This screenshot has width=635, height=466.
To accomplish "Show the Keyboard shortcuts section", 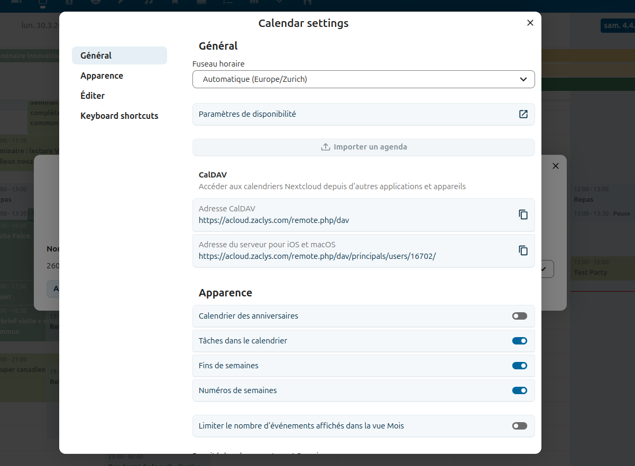I will 119,116.
